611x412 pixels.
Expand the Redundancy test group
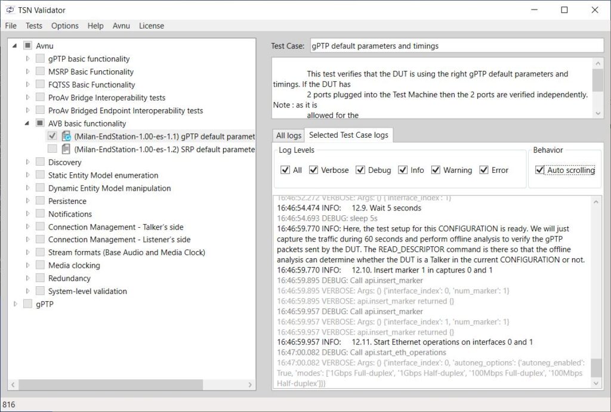27,278
